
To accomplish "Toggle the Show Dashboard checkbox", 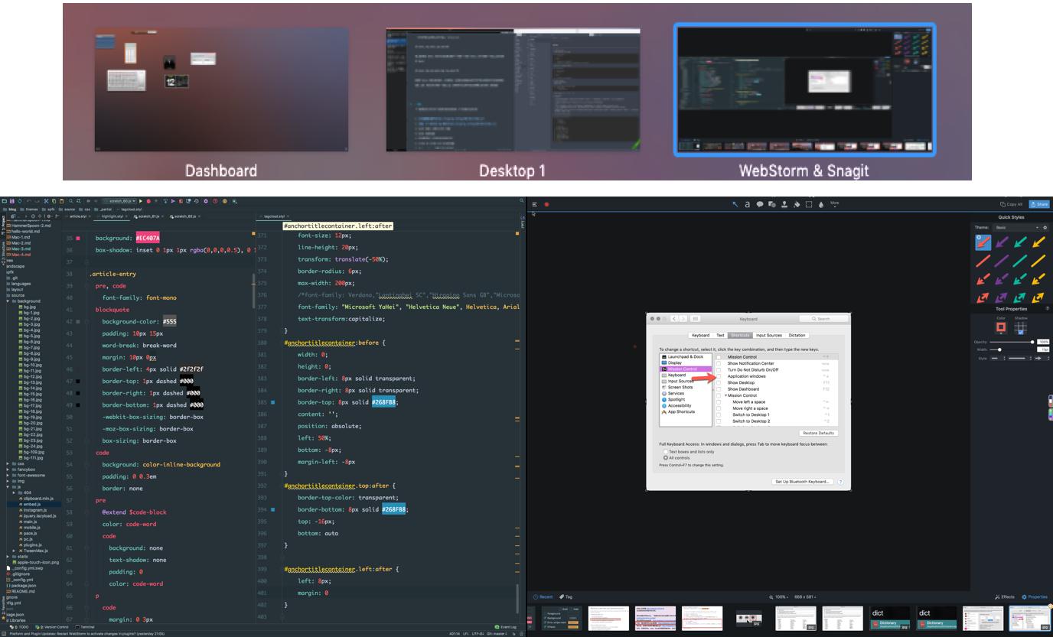I will [x=719, y=389].
